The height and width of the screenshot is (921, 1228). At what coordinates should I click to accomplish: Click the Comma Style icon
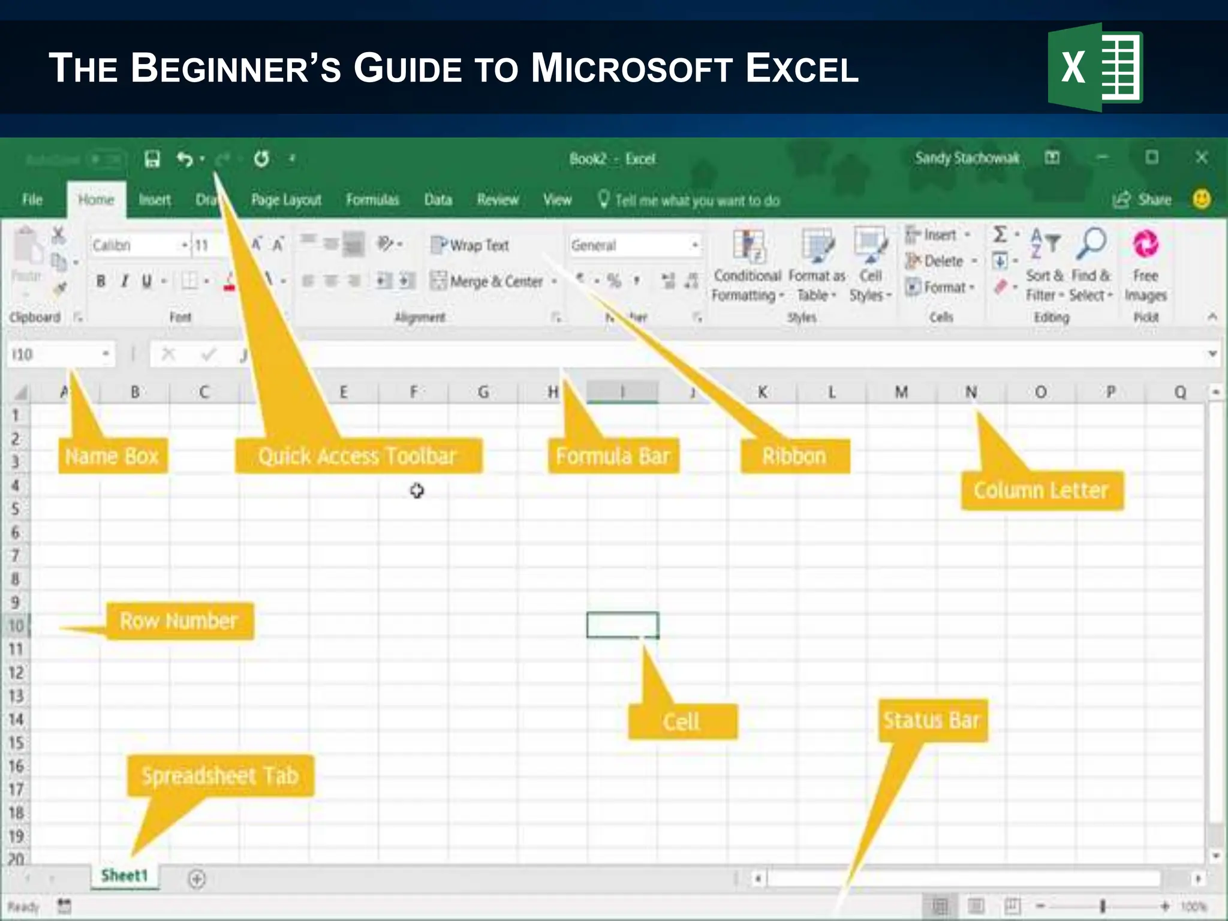637,280
